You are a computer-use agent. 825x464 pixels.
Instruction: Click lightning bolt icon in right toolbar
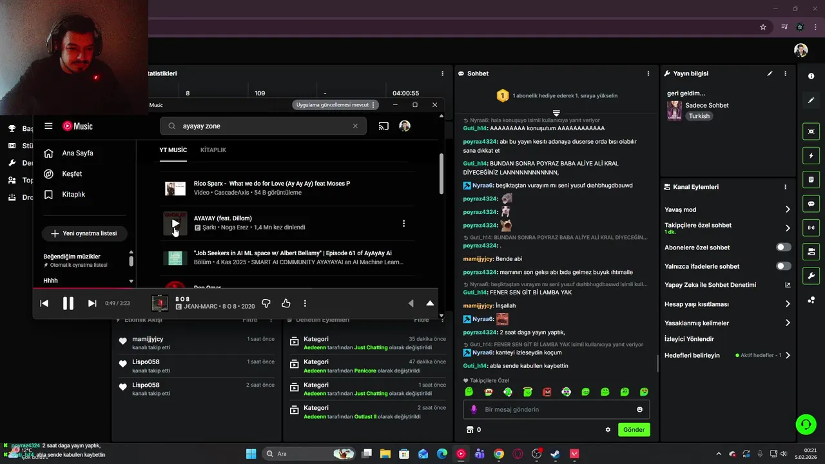[811, 155]
